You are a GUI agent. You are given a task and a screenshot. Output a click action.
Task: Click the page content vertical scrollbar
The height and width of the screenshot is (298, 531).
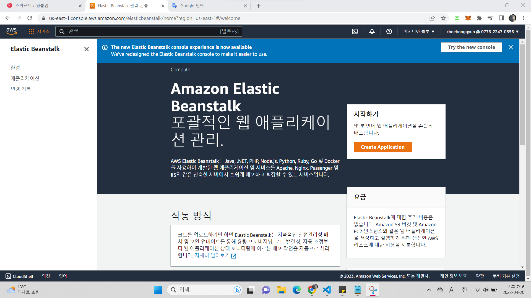[x=522, y=95]
